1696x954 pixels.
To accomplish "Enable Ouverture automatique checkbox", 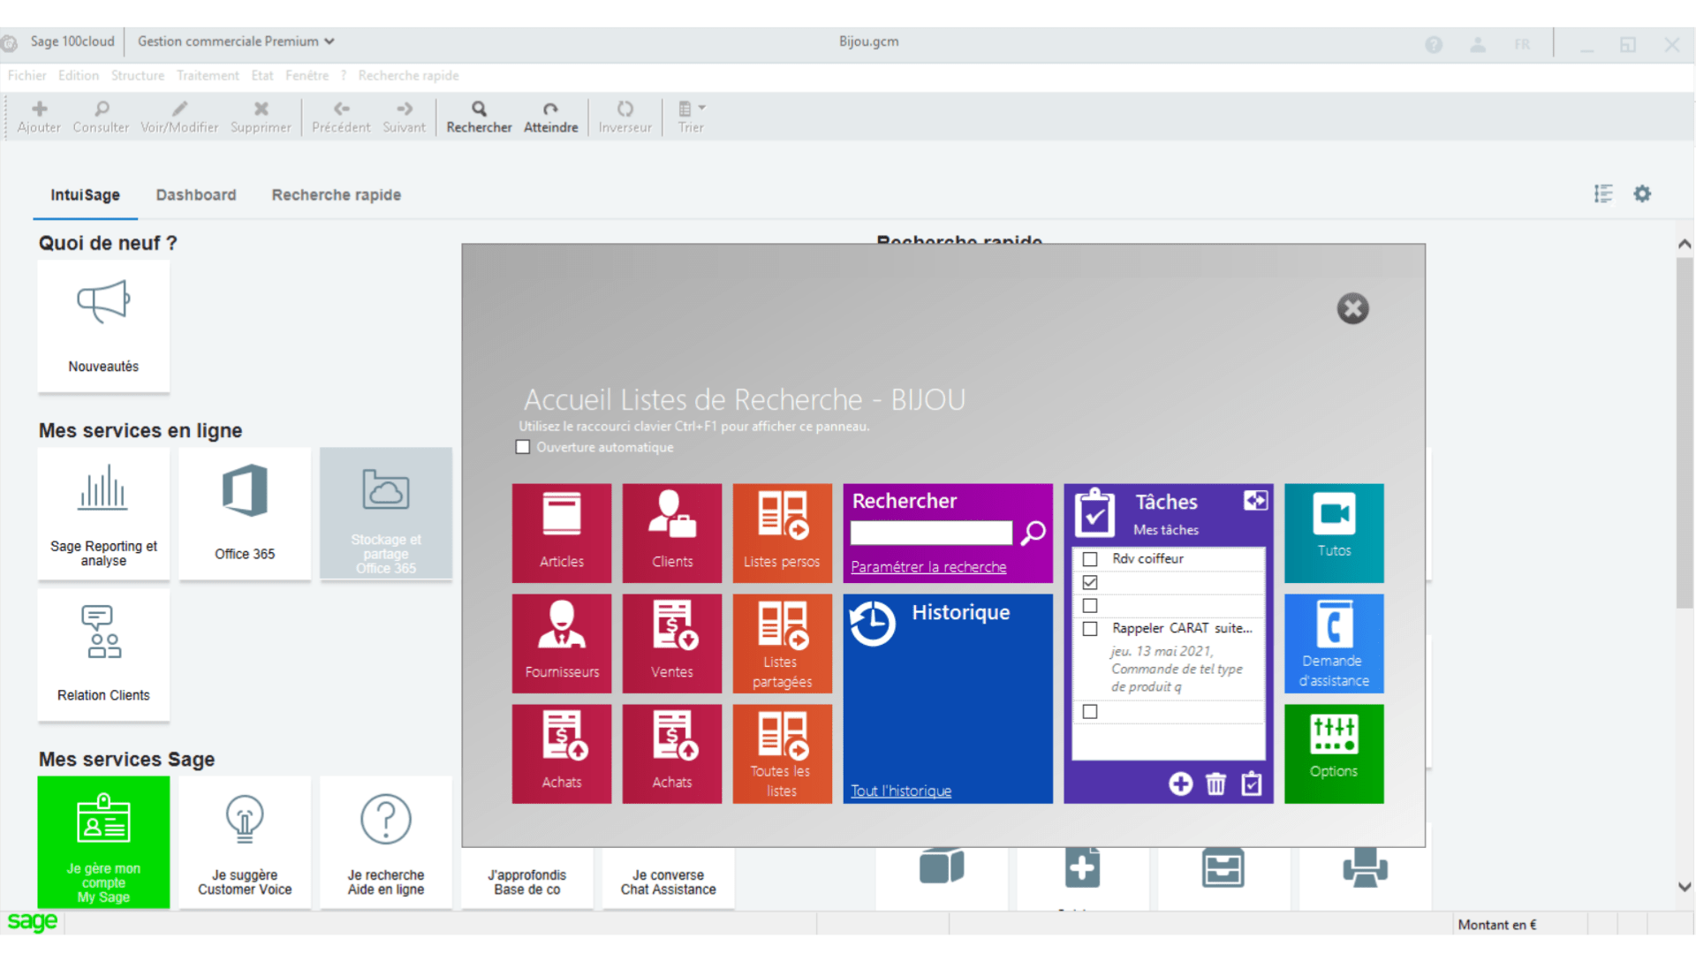I will point(523,447).
